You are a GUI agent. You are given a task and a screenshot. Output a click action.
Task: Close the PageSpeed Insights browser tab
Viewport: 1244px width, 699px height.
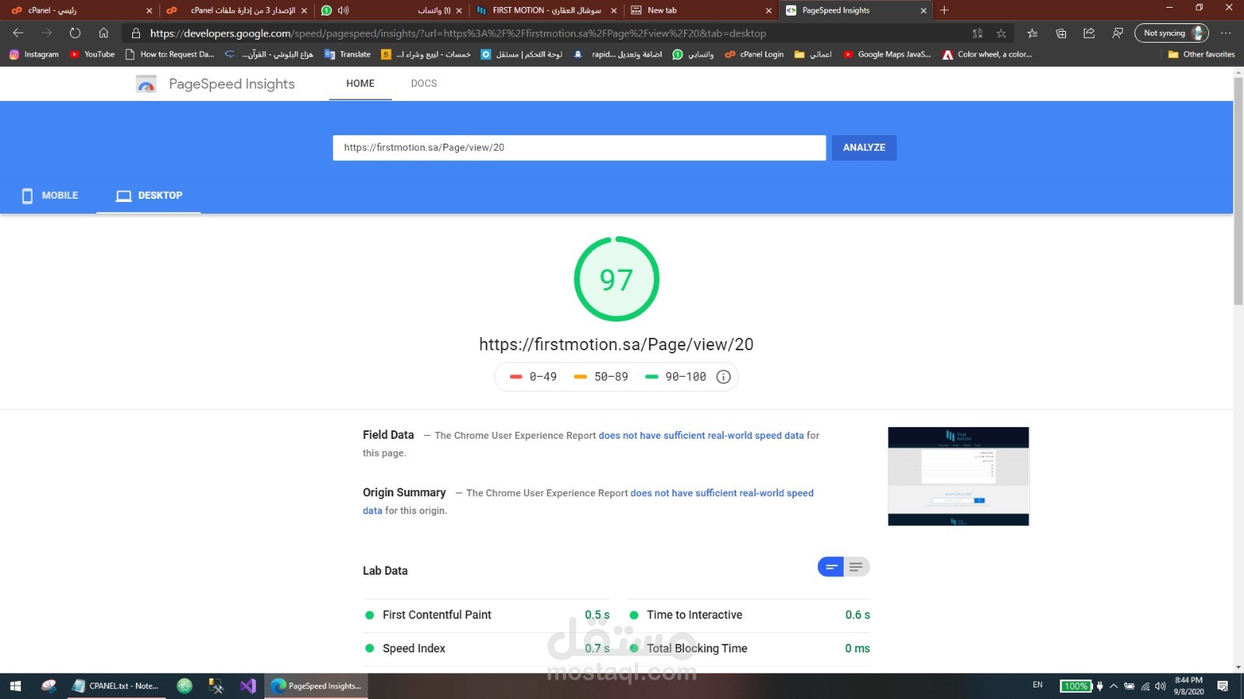pos(924,10)
